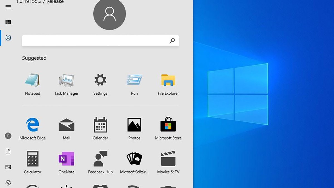334x188 pixels.
Task: Click inside the search box
Action: pos(100,41)
